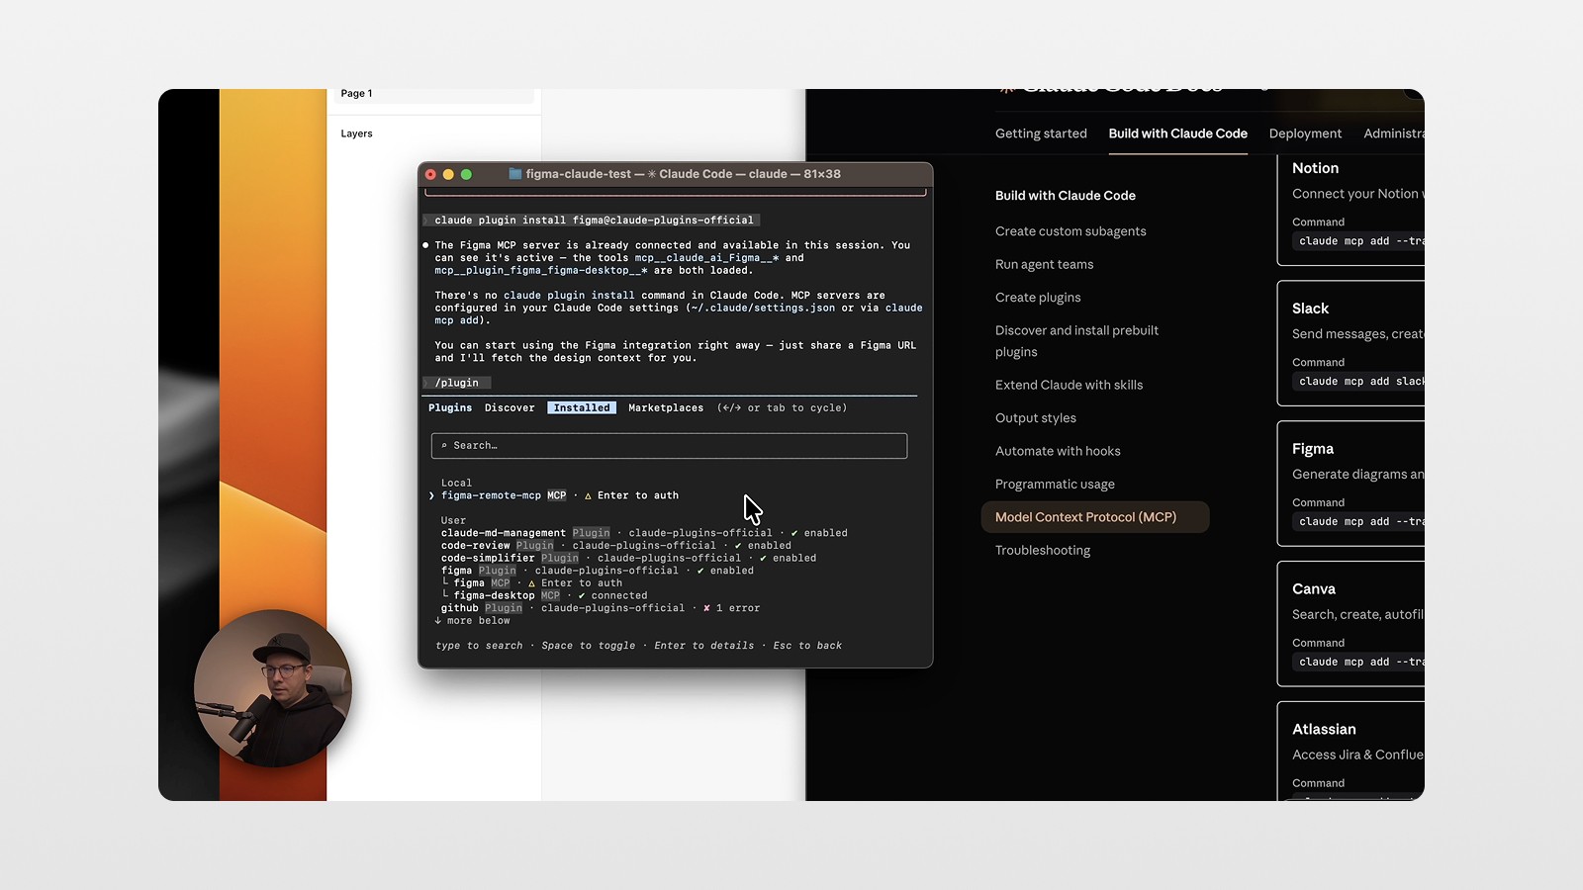Open the Troubleshooting sidebar link
1583x890 pixels.
pos(1043,550)
